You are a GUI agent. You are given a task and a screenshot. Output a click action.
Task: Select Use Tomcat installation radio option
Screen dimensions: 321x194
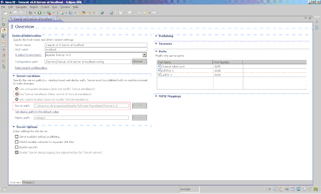pos(17,94)
